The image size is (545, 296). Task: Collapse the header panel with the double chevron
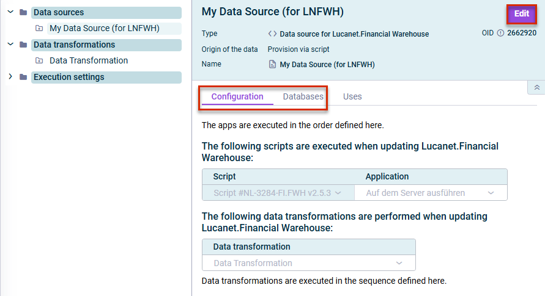point(536,87)
